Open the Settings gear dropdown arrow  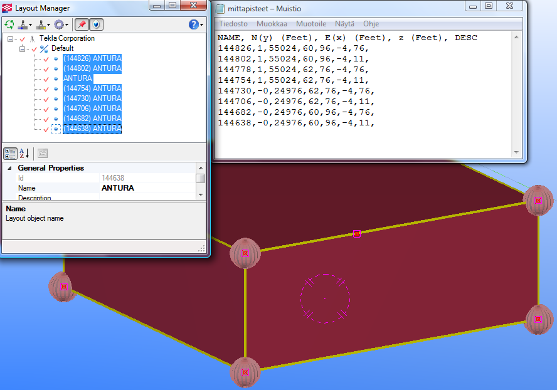point(66,25)
